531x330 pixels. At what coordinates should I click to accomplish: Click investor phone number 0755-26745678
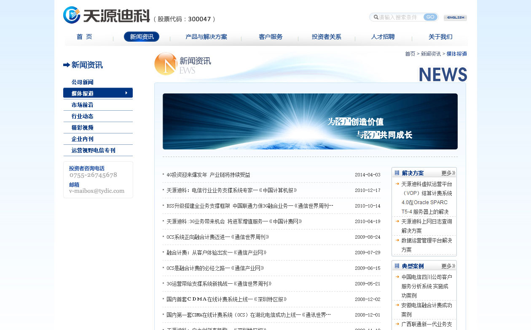point(93,175)
